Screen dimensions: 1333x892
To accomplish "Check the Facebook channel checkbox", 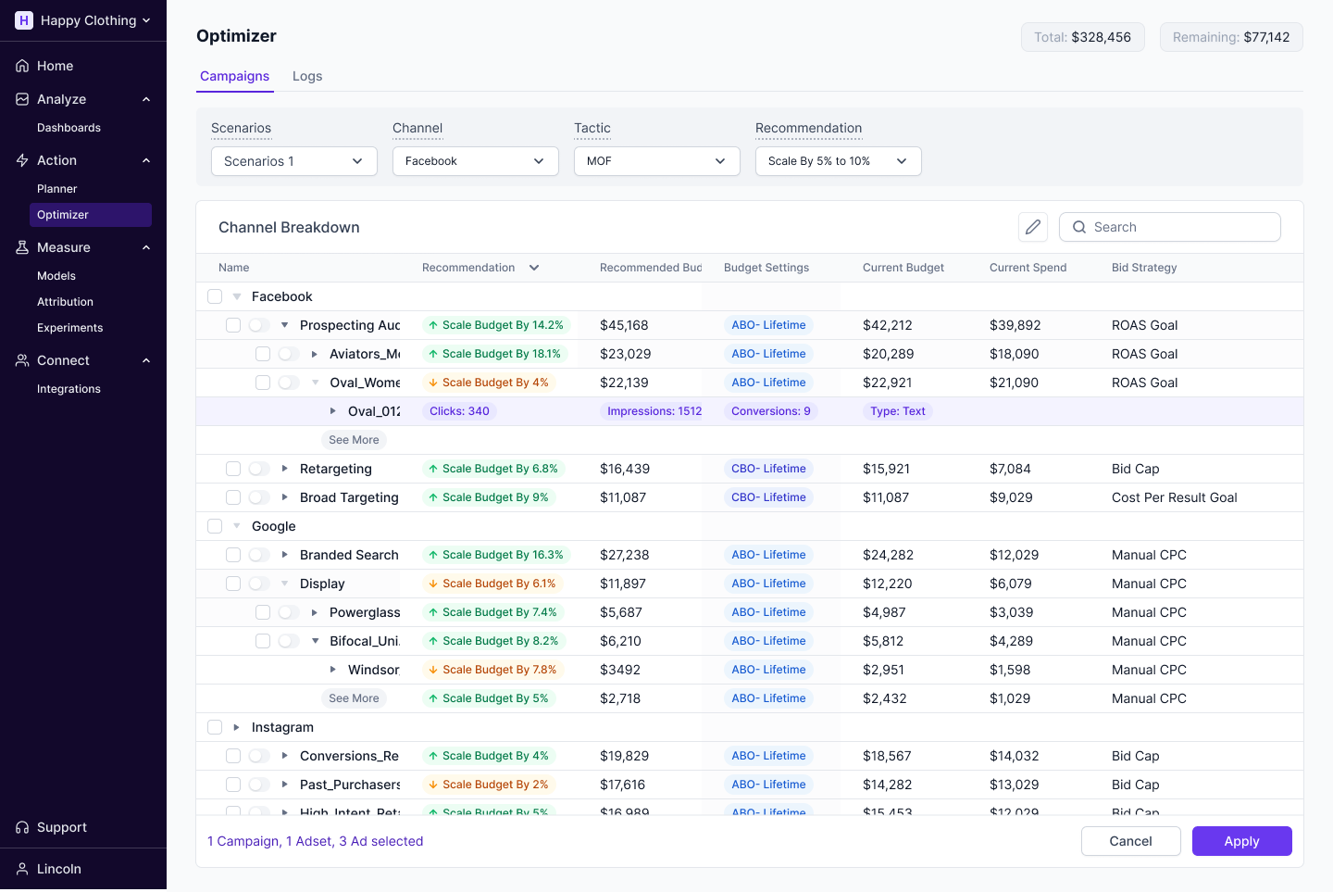I will (x=215, y=296).
